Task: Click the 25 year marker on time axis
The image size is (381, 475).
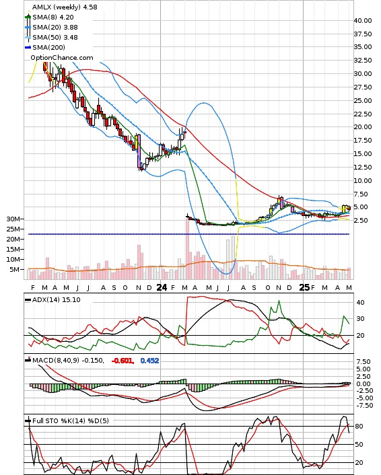Action: click(x=304, y=287)
